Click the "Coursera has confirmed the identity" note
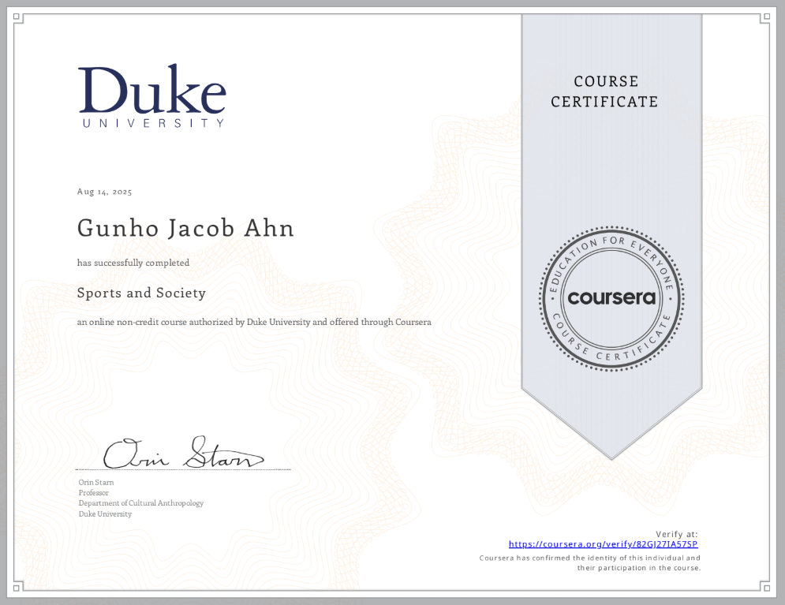The width and height of the screenshot is (785, 605). click(590, 563)
